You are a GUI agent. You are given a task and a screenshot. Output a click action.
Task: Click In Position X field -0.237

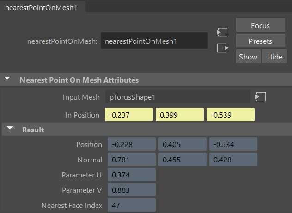(129, 115)
